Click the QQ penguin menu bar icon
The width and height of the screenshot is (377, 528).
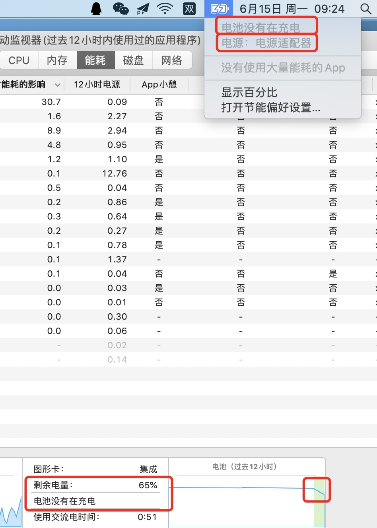coord(96,9)
